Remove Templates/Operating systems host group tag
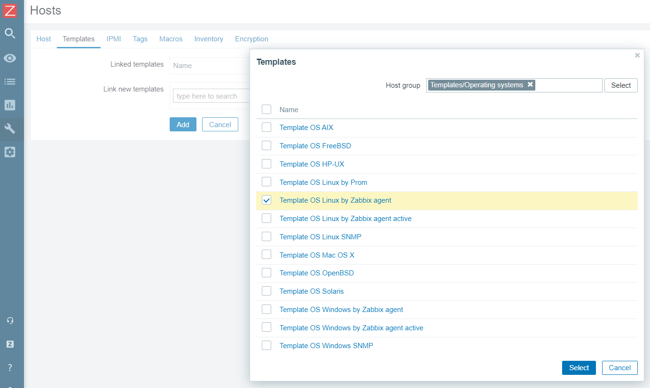The height and width of the screenshot is (388, 650). pos(530,84)
